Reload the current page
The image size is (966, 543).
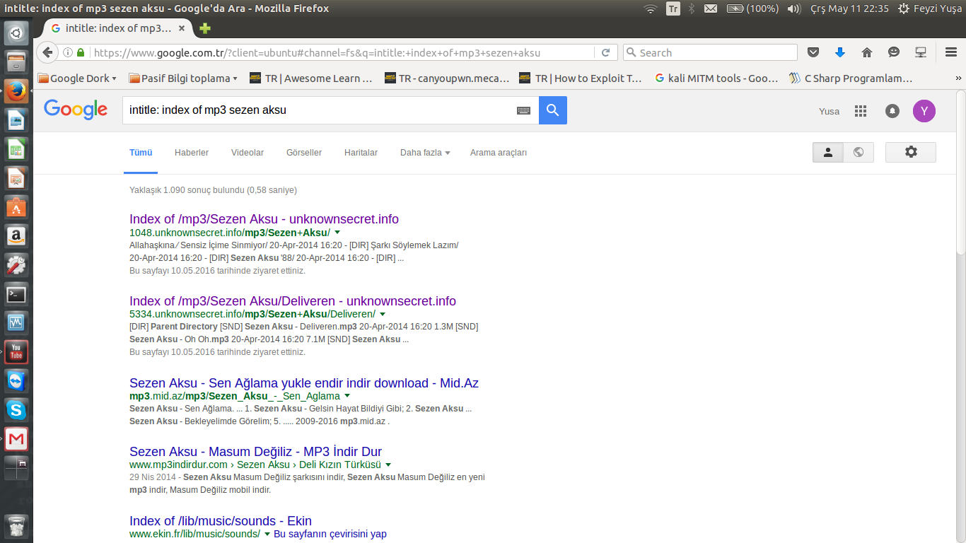[x=605, y=52]
